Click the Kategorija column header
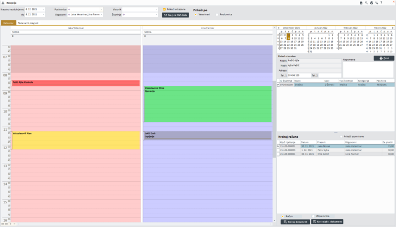Image resolution: width=396 pixels, height=227 pixels. pos(366,81)
